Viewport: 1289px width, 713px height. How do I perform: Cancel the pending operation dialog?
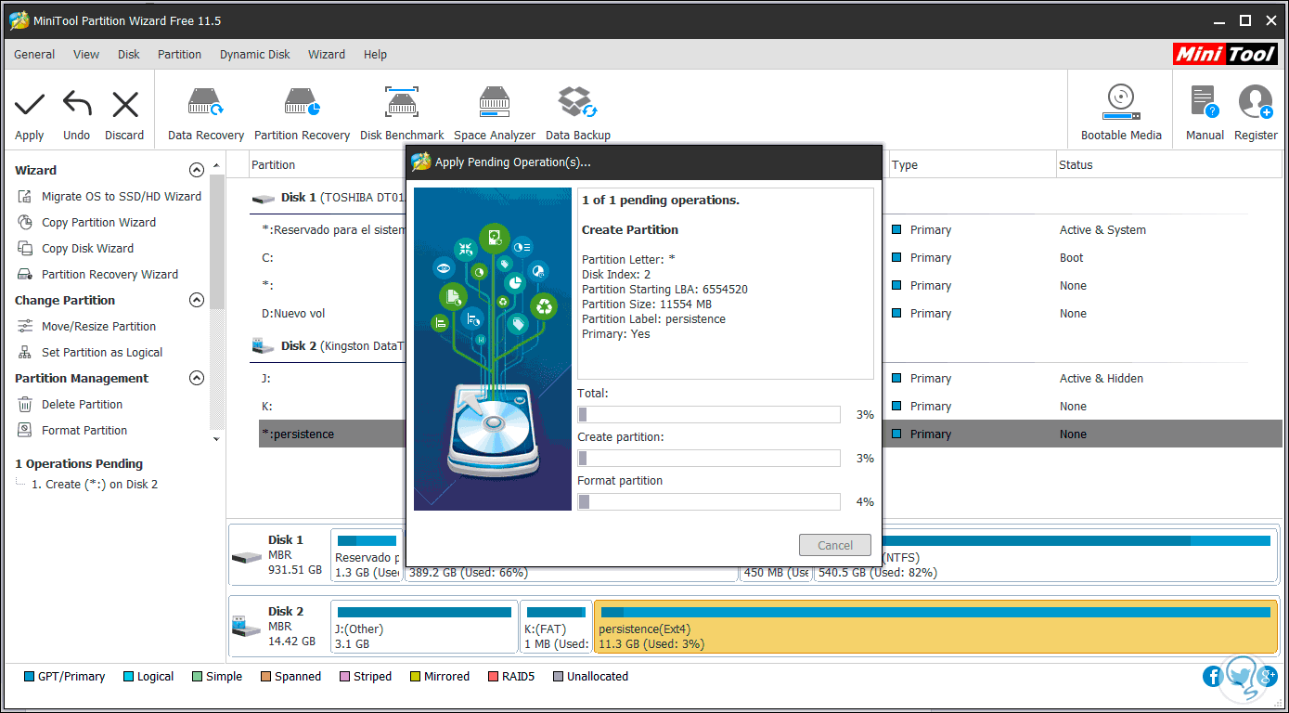point(834,545)
